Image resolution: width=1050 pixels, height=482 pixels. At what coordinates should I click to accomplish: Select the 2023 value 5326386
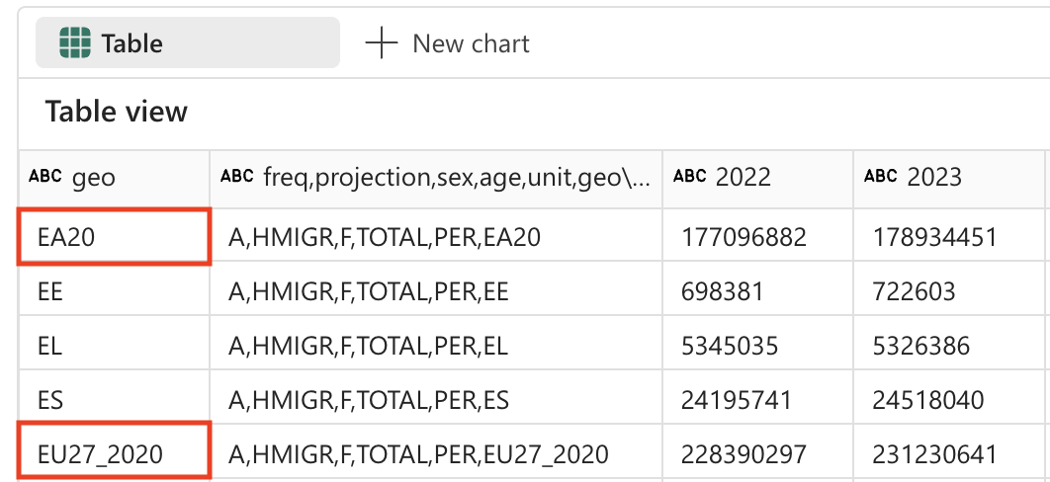tap(948, 345)
